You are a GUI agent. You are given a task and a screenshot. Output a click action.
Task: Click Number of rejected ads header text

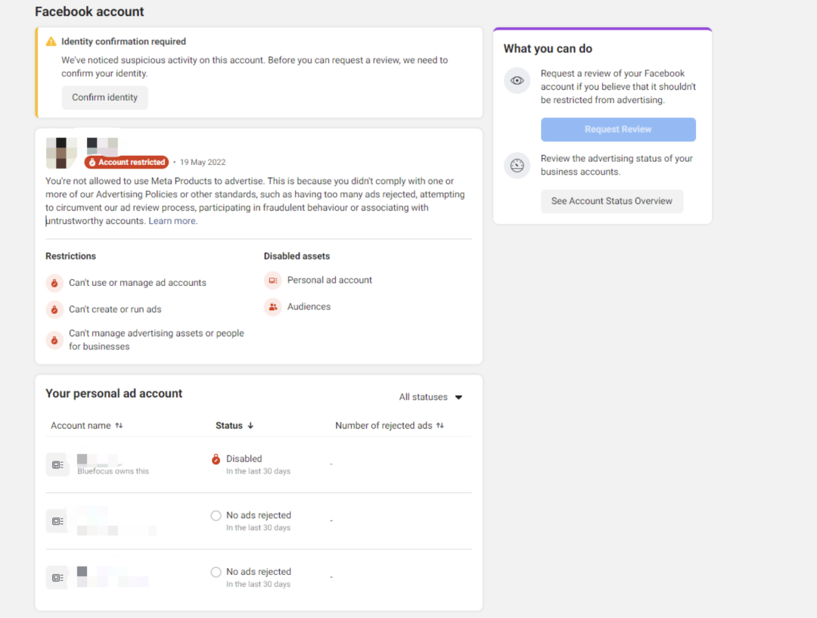[384, 426]
